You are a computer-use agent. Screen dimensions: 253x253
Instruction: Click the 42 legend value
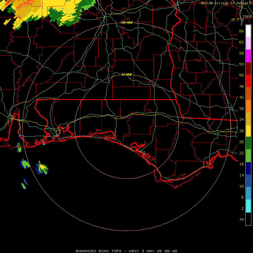click(x=241, y=98)
